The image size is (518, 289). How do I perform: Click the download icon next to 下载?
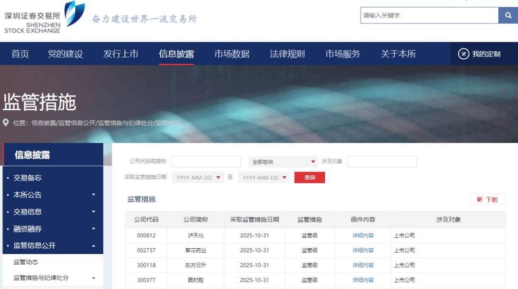click(x=480, y=200)
